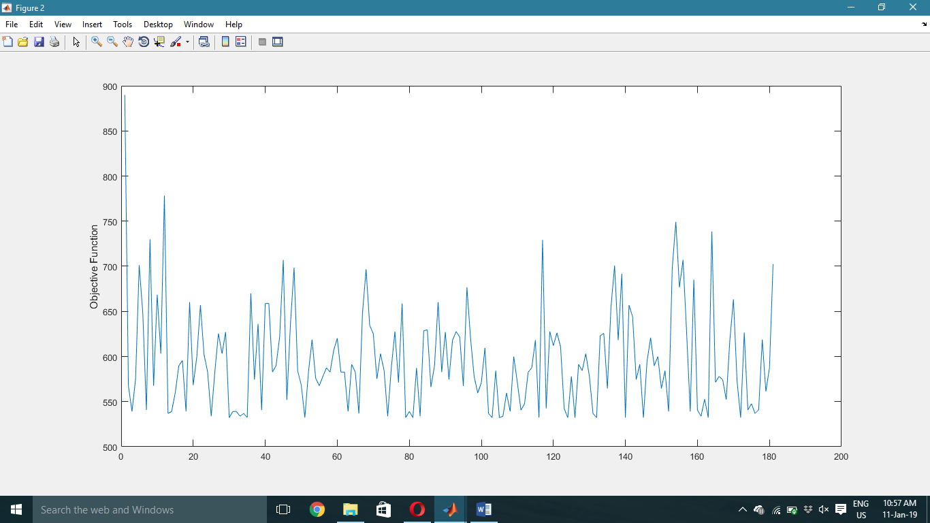Viewport: 930px width, 523px height.
Task: Open a file via the folder icon
Action: 23,42
